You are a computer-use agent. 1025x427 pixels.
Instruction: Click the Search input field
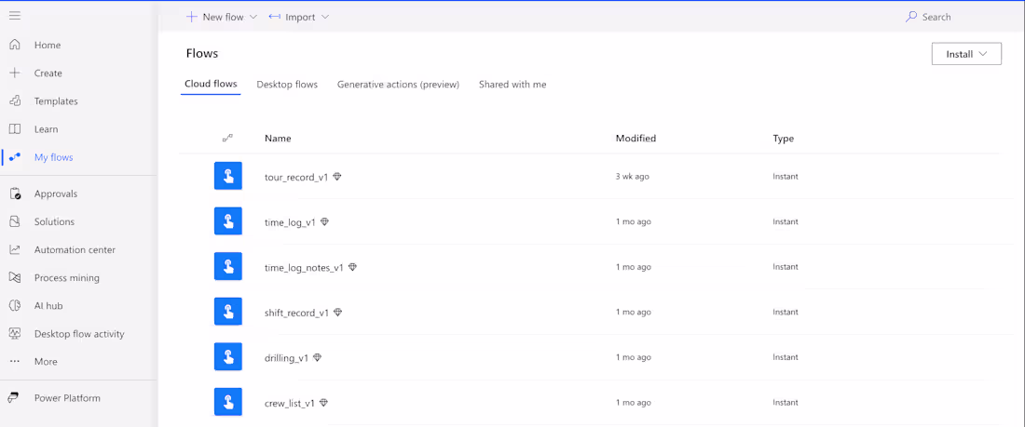tap(936, 17)
